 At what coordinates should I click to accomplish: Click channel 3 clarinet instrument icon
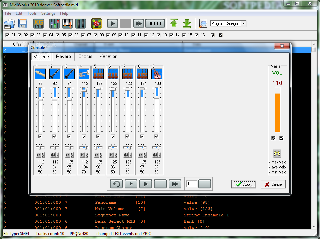pos(69,74)
